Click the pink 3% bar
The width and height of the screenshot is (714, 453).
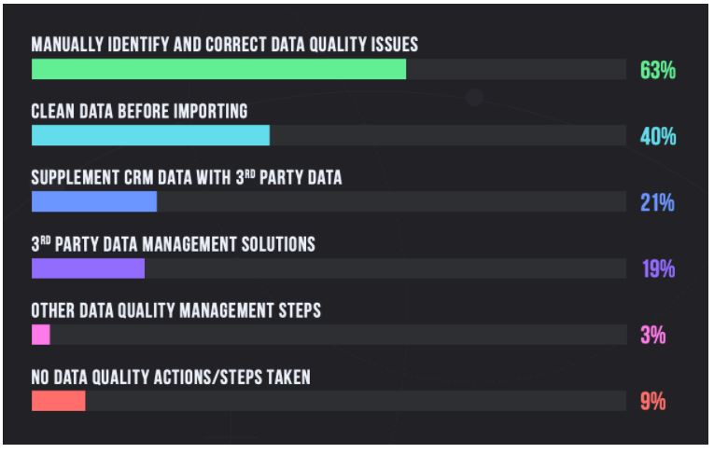(x=40, y=335)
